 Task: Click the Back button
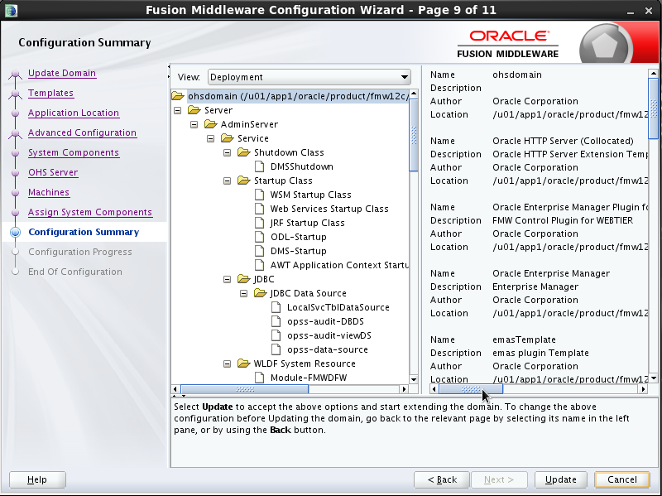pyautogui.click(x=442, y=479)
